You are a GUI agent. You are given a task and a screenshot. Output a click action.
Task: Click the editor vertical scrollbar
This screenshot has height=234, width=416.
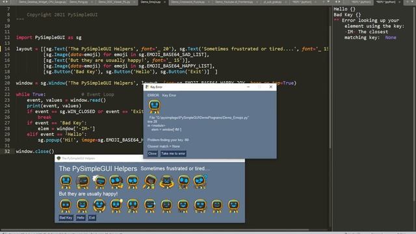pos(330,88)
